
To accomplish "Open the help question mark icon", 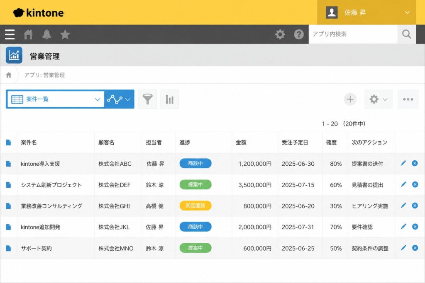I will 299,34.
